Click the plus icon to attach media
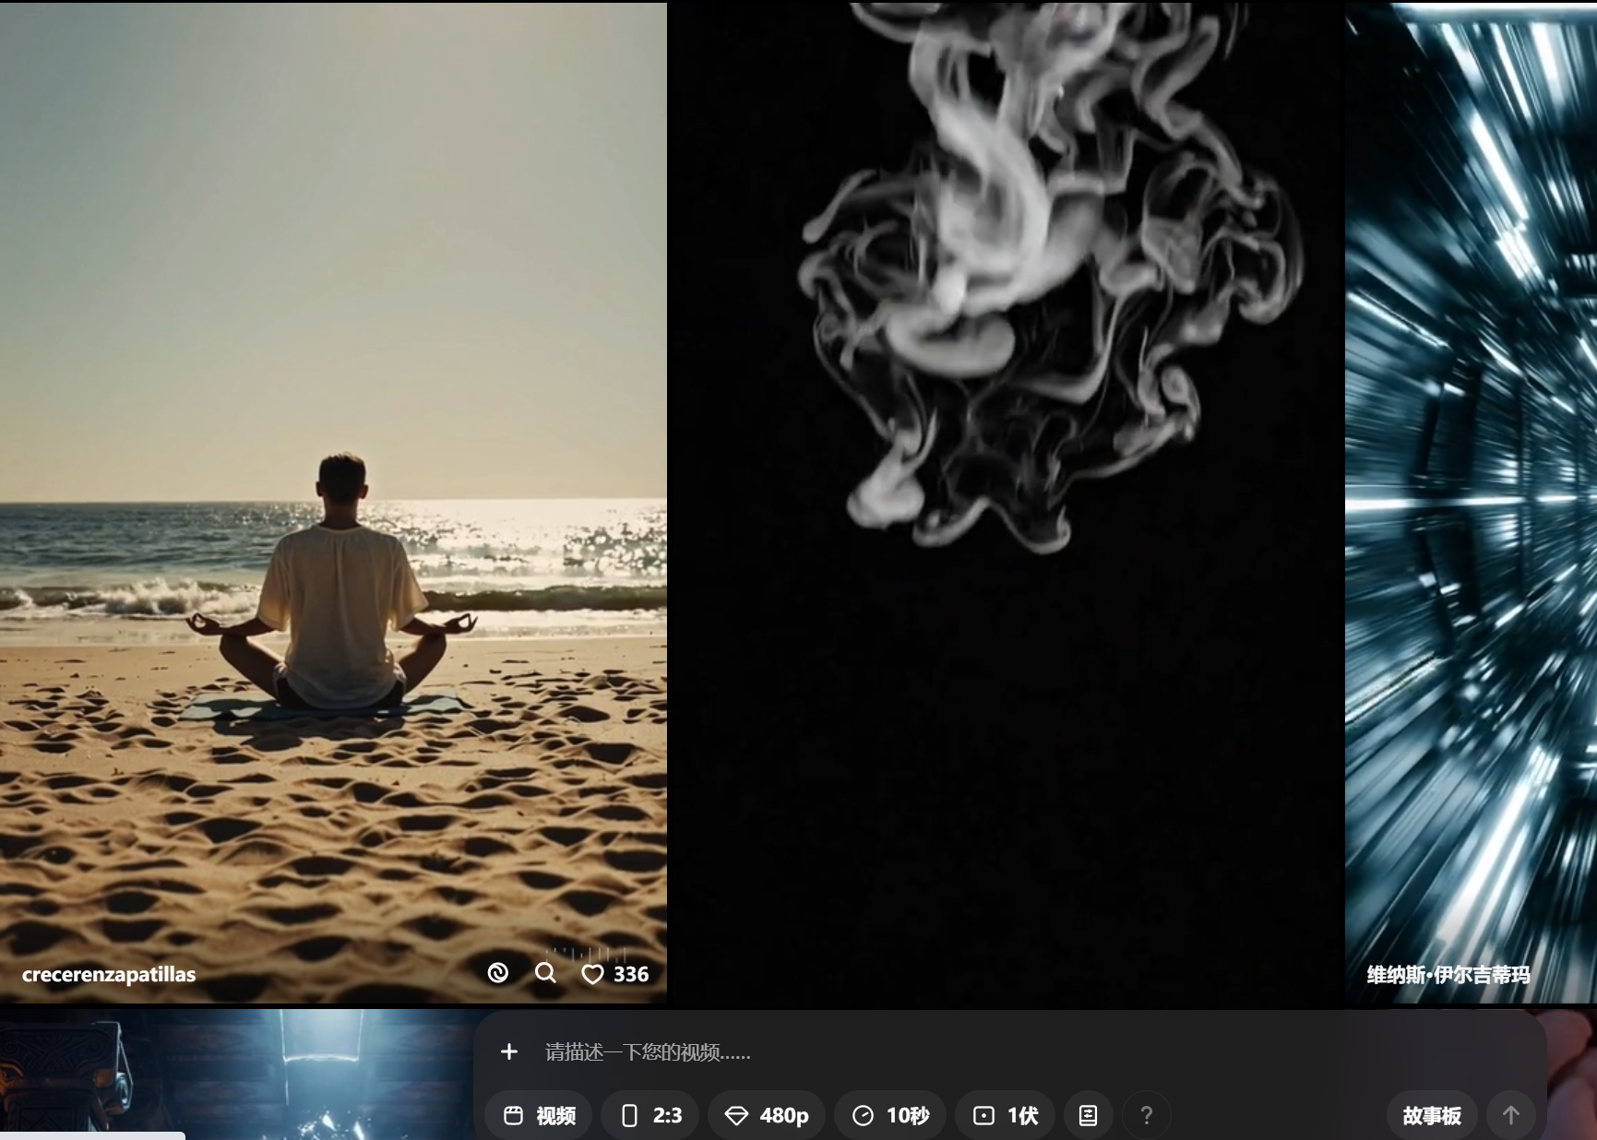The image size is (1597, 1140). click(x=508, y=1051)
